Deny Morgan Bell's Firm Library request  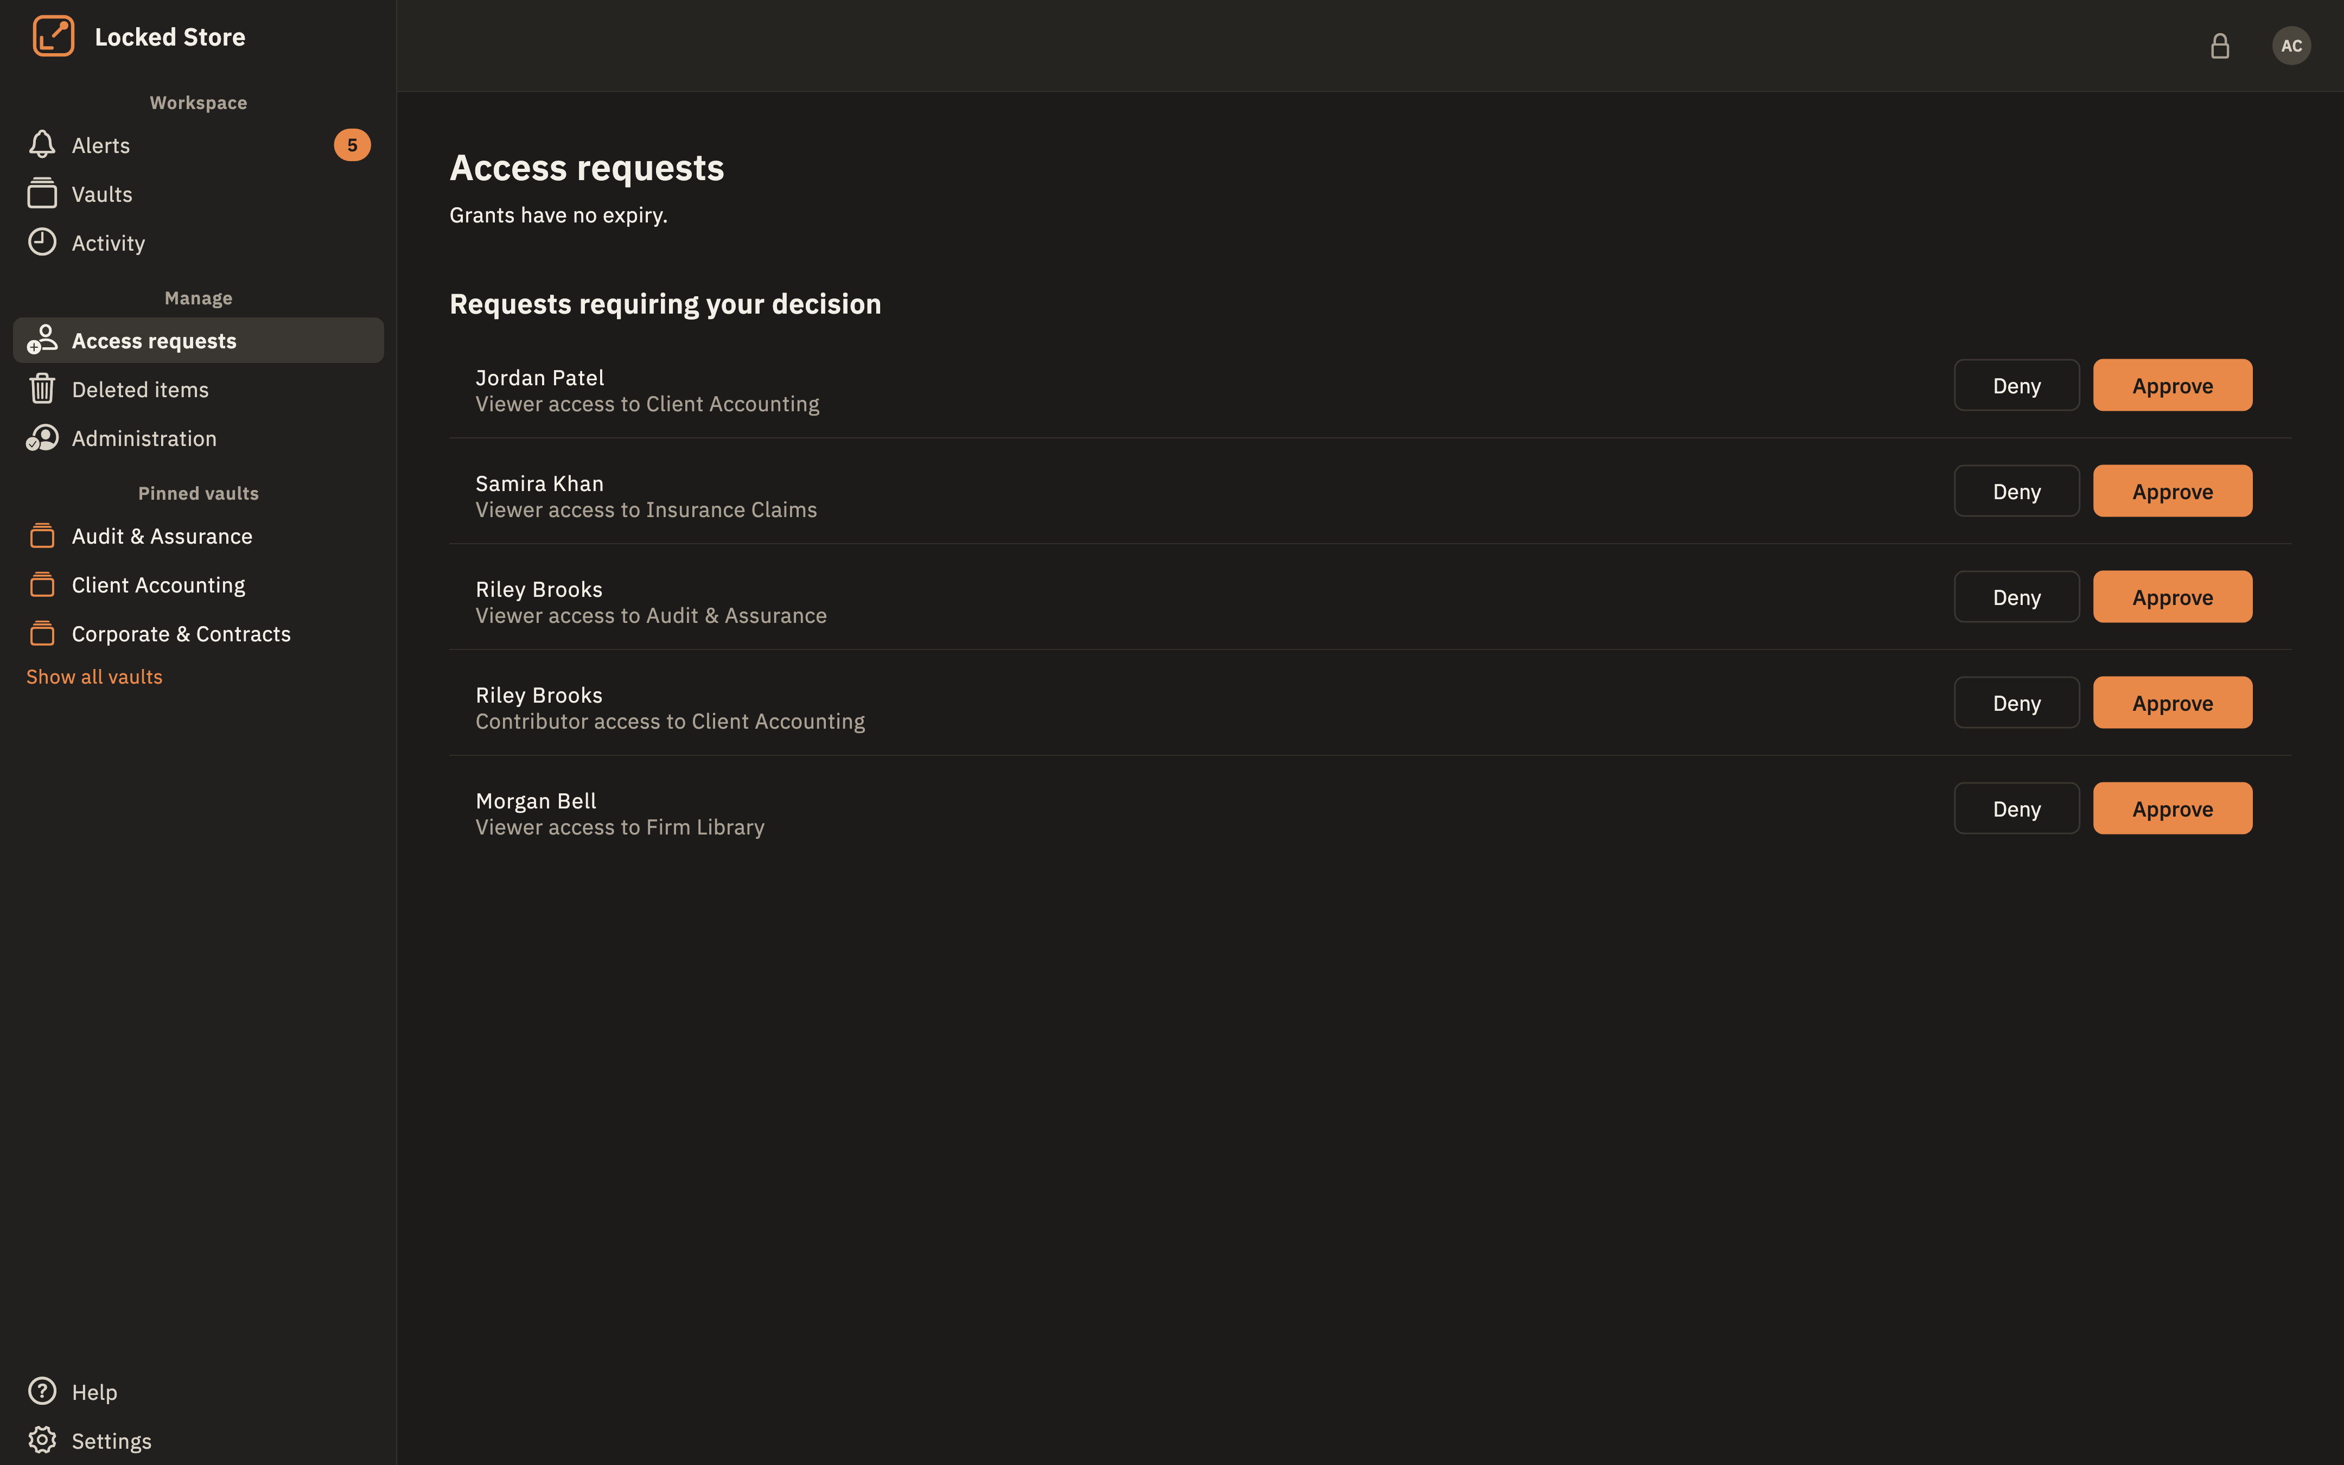pyautogui.click(x=2017, y=808)
